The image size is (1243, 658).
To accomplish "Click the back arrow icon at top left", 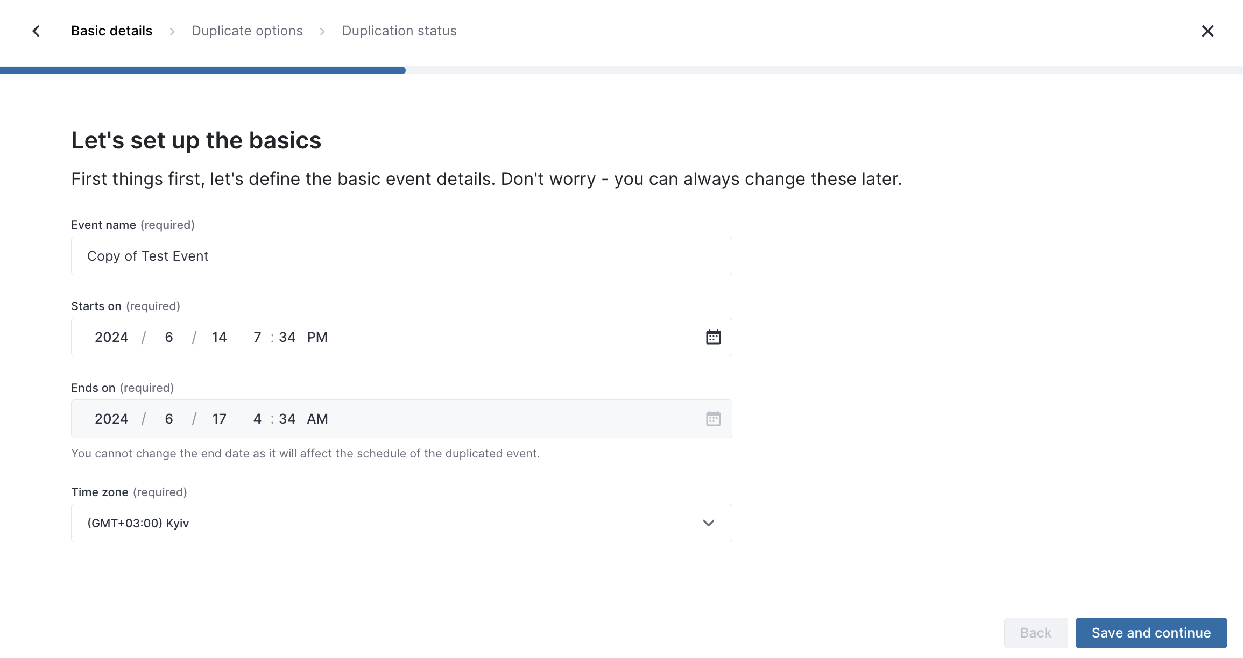I will tap(36, 31).
